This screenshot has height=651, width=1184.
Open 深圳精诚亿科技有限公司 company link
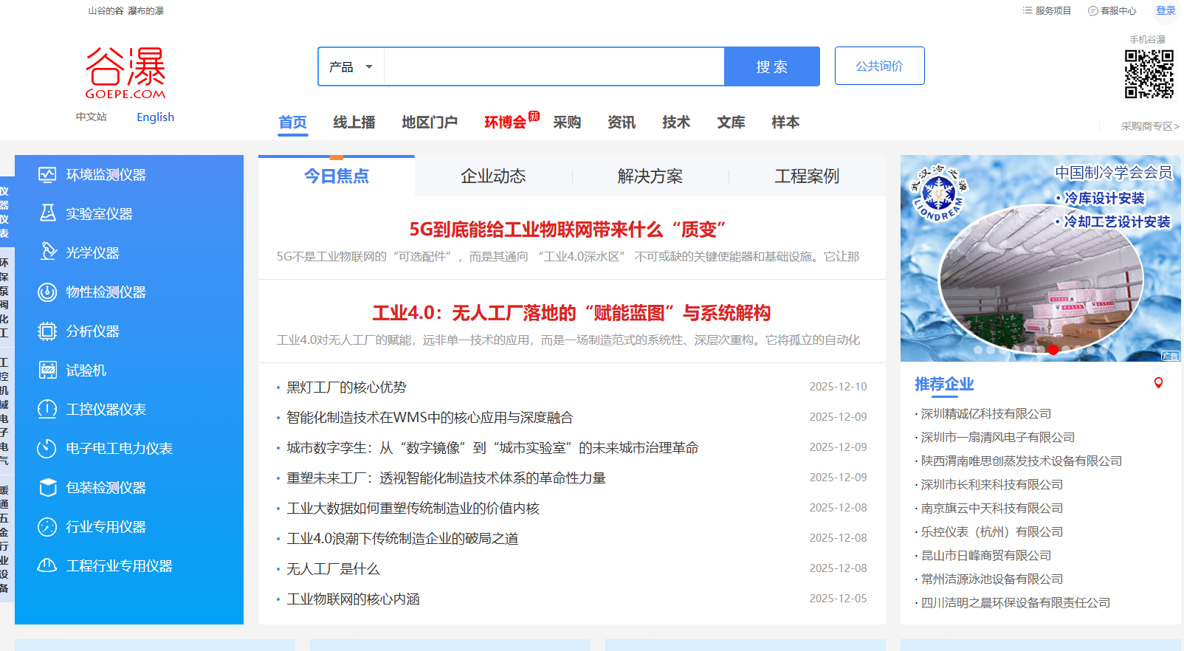986,414
